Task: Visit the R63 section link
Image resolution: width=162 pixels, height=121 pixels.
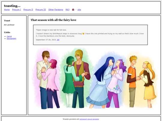Action: pyautogui.click(x=67, y=10)
